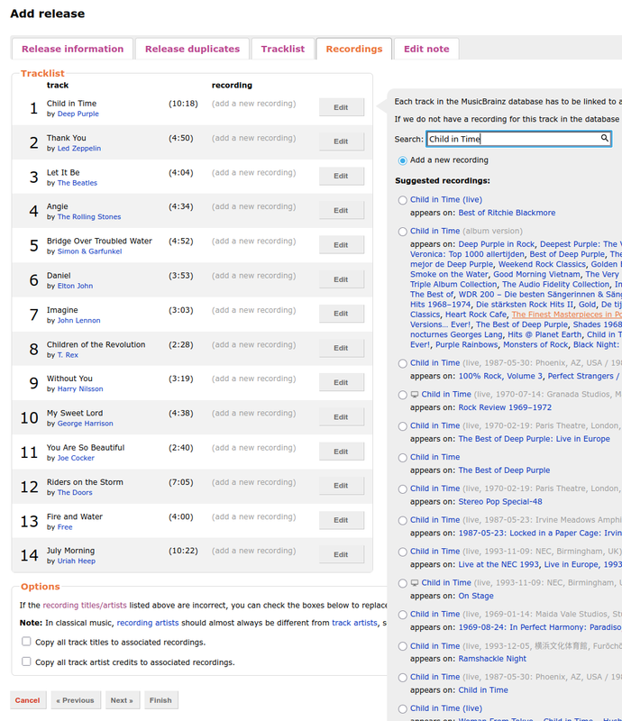Image resolution: width=622 pixels, height=721 pixels.
Task: Open Deep Purple in Rock release link
Action: pyautogui.click(x=497, y=244)
